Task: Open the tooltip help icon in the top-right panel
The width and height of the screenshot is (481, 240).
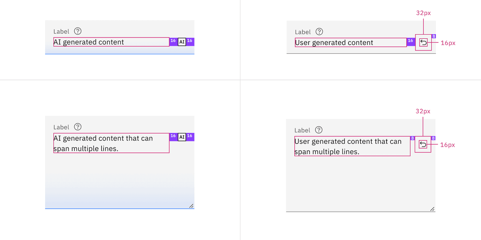Action: tap(319, 32)
